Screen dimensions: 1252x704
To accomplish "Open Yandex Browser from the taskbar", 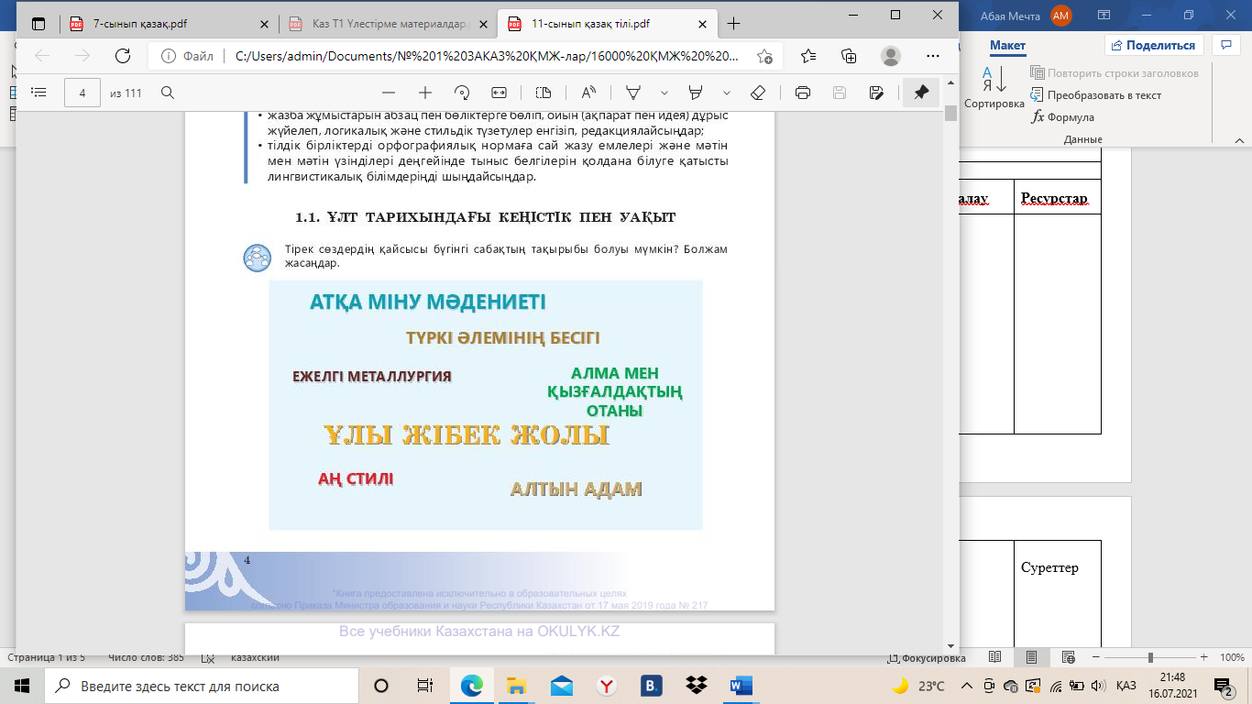I will (607, 686).
